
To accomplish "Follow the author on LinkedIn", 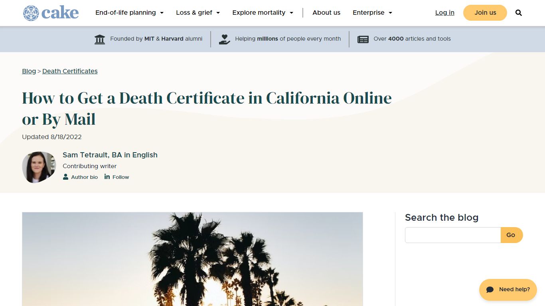I will click(x=117, y=177).
